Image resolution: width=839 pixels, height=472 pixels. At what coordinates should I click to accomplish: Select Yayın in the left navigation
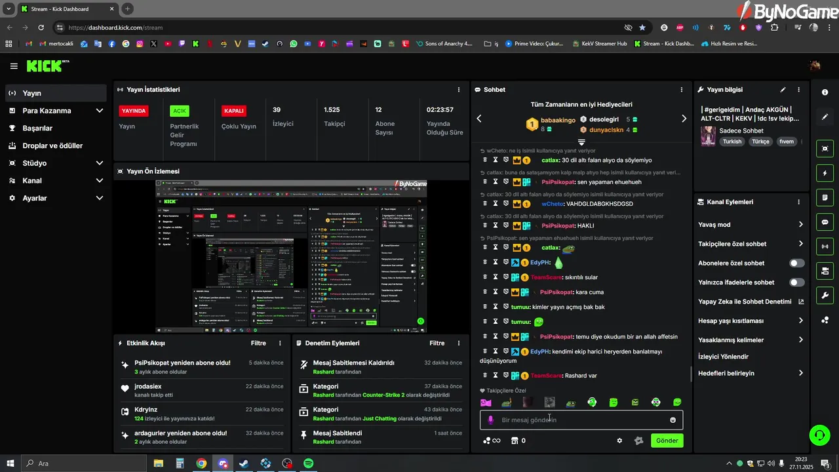tap(56, 93)
